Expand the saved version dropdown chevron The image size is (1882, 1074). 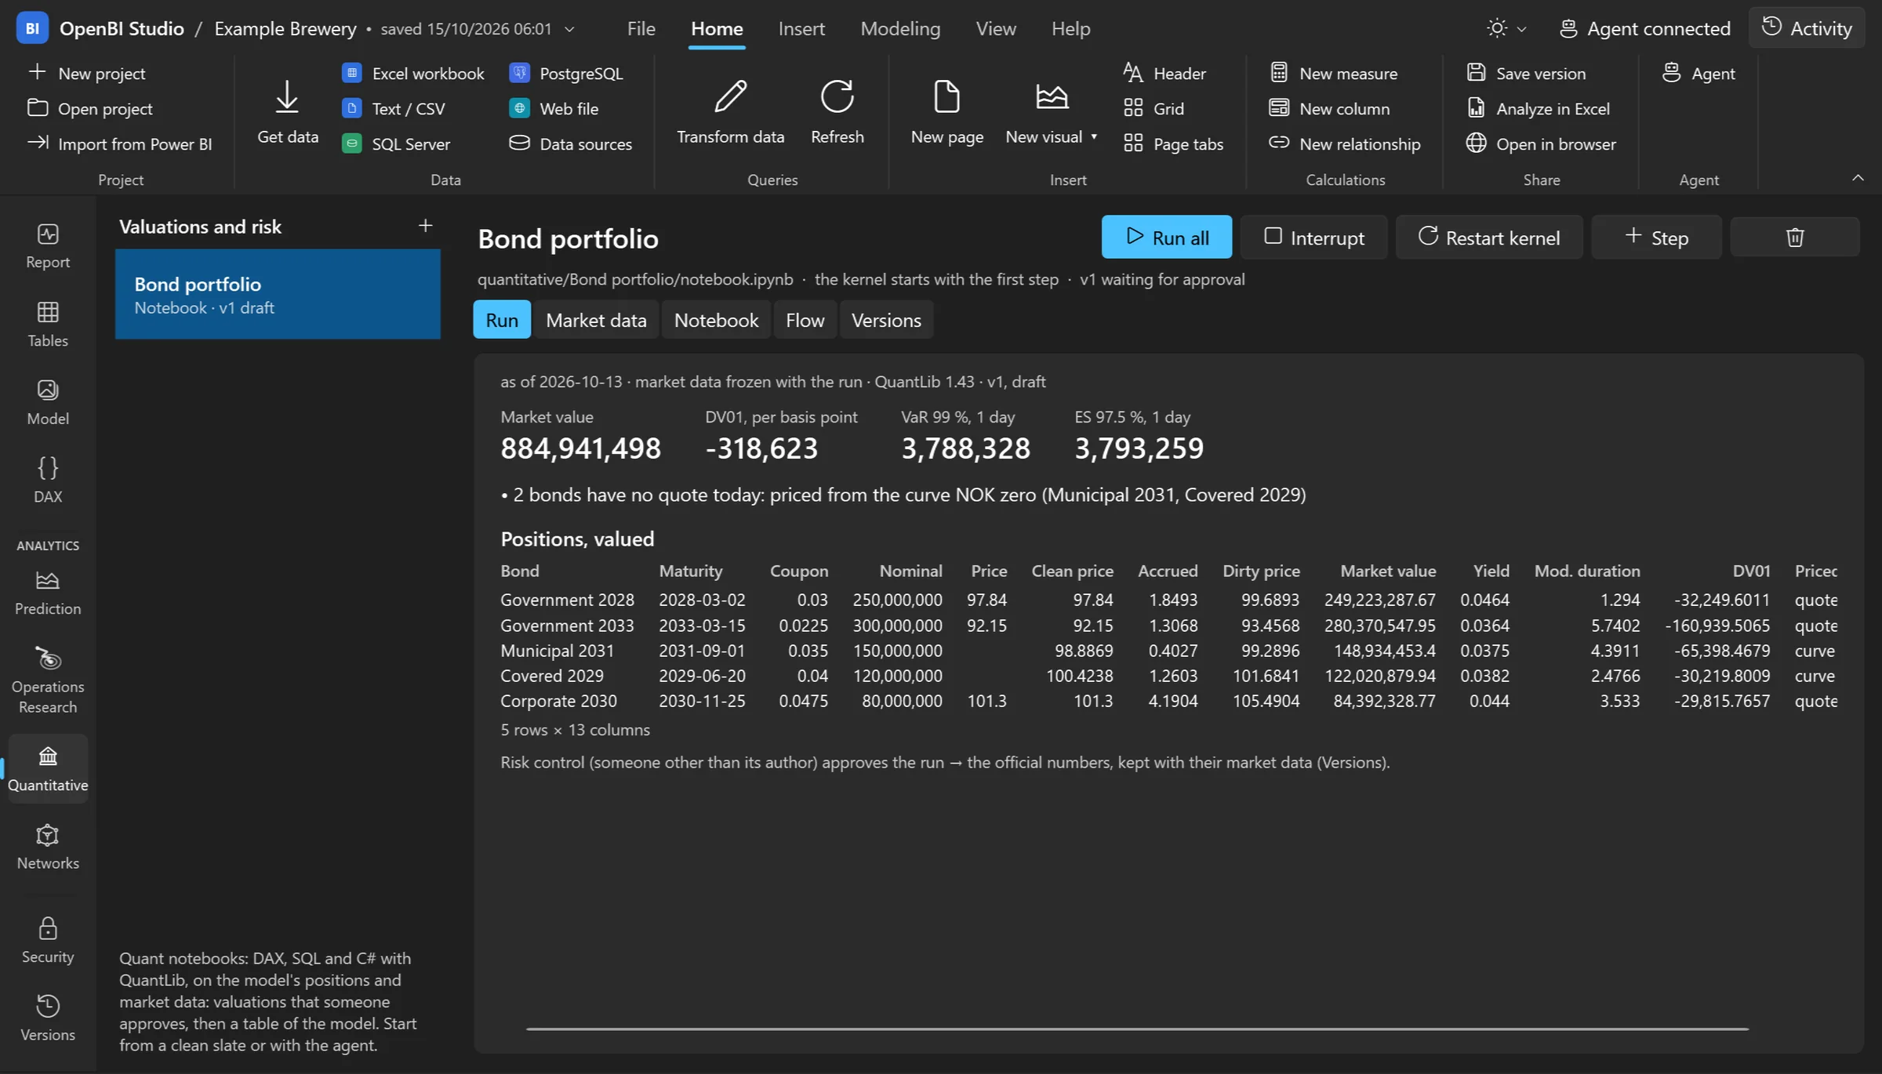[569, 29]
